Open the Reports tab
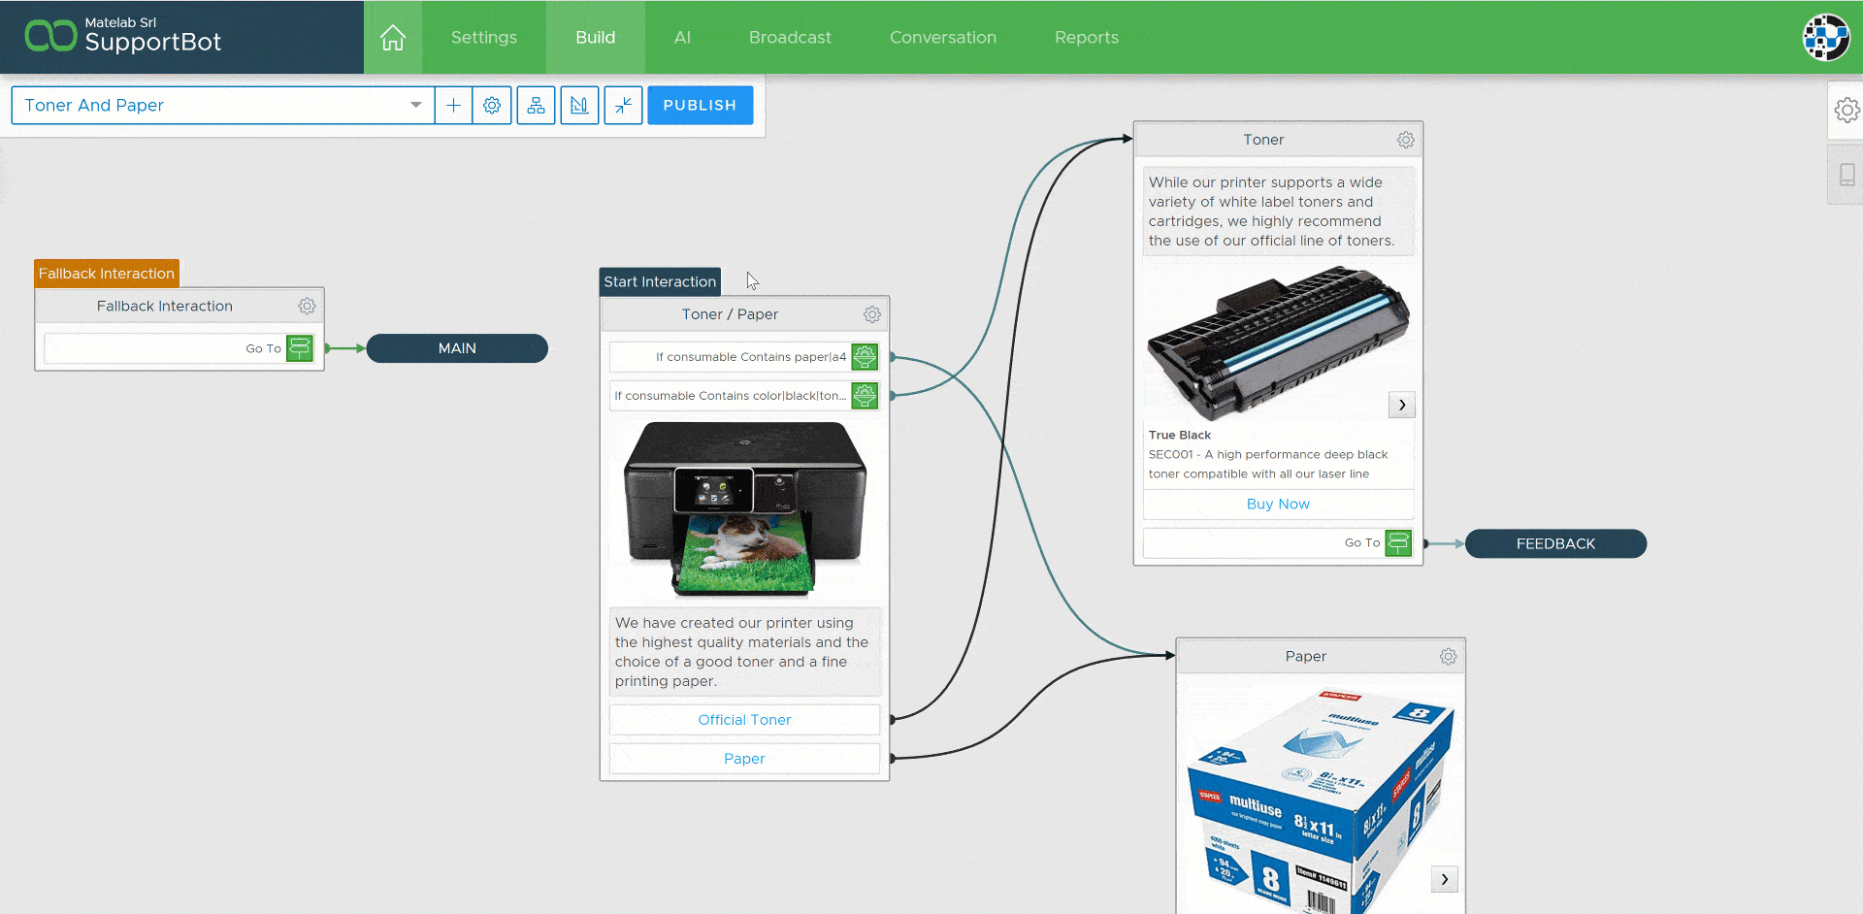Viewport: 1863px width, 914px height. pyautogui.click(x=1087, y=38)
